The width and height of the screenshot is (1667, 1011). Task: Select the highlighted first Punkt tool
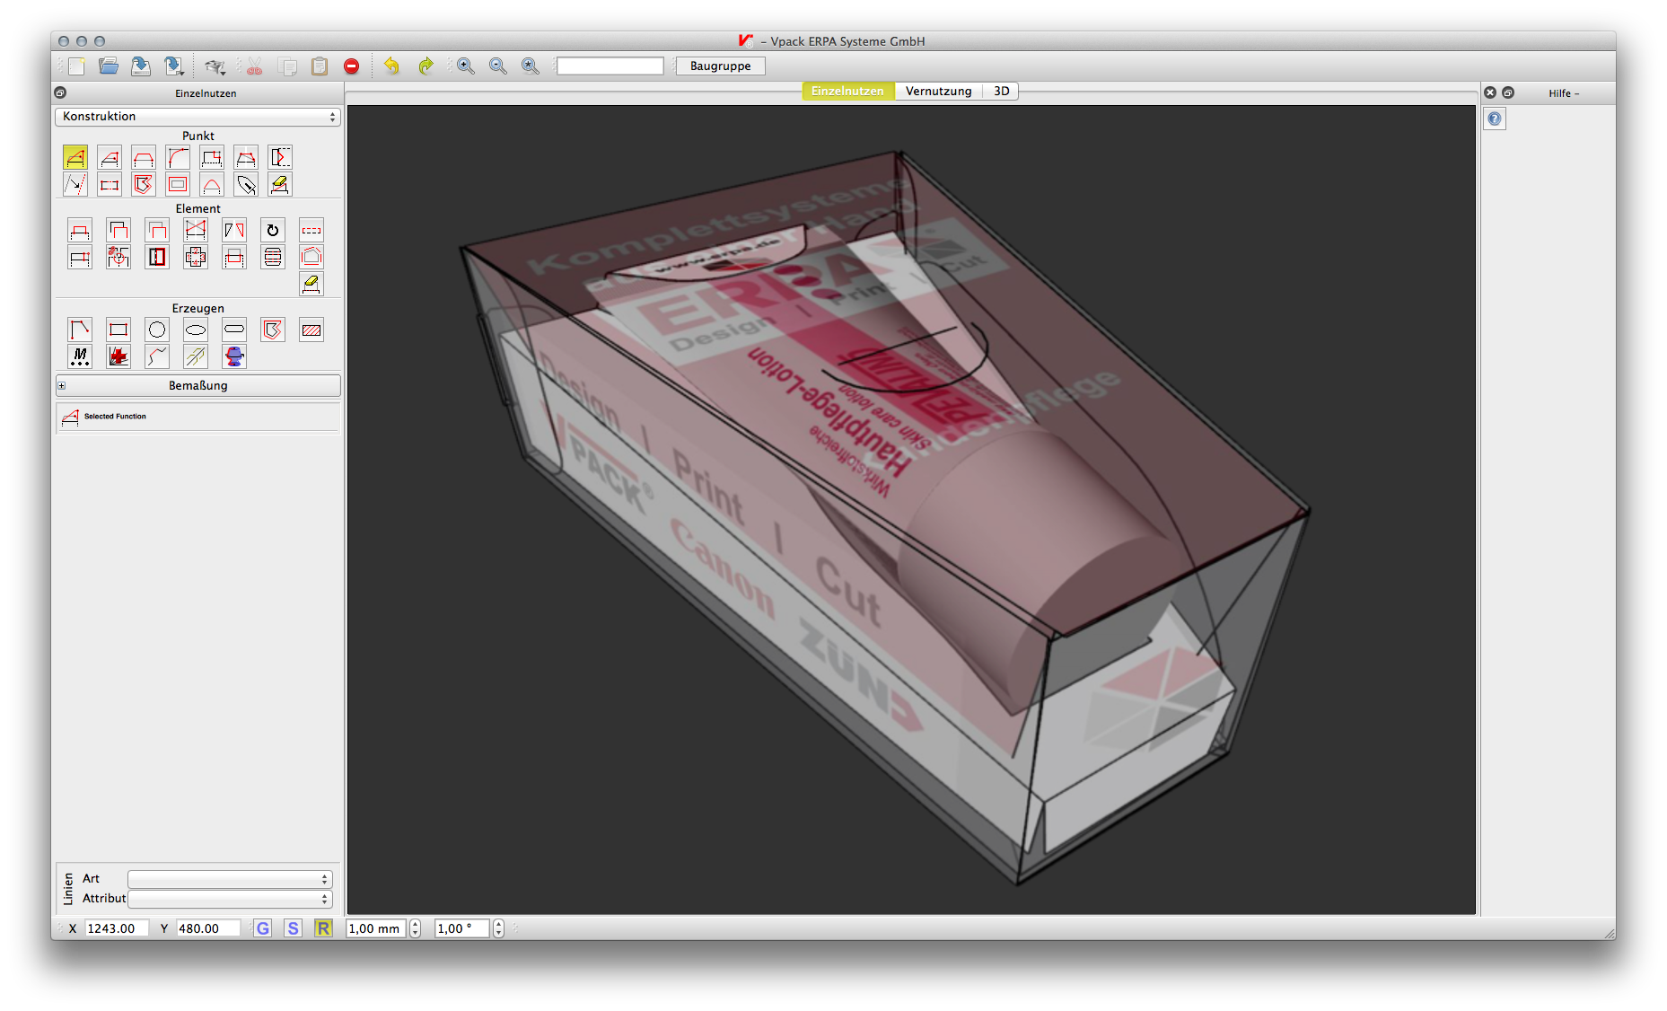pos(75,157)
